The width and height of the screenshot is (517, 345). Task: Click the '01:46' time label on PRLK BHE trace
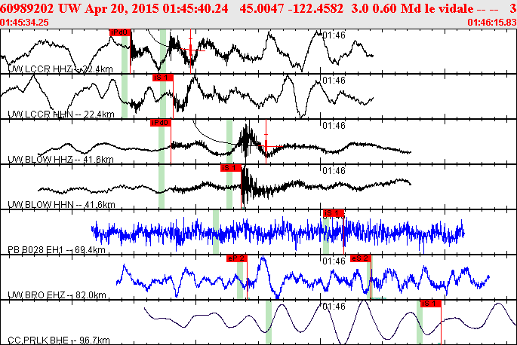point(334,307)
